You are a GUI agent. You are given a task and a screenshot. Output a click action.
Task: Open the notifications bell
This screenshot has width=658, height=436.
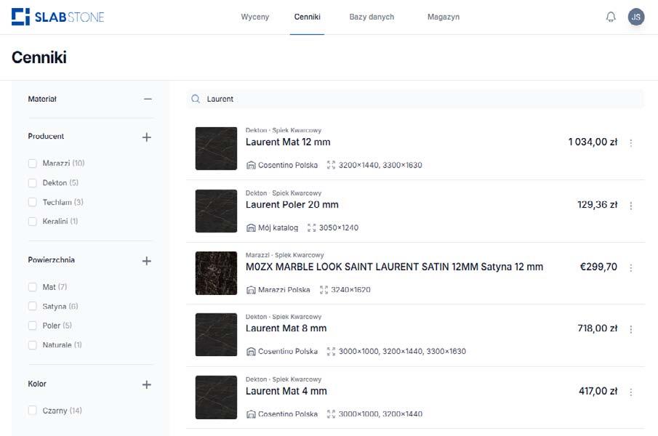pos(611,17)
